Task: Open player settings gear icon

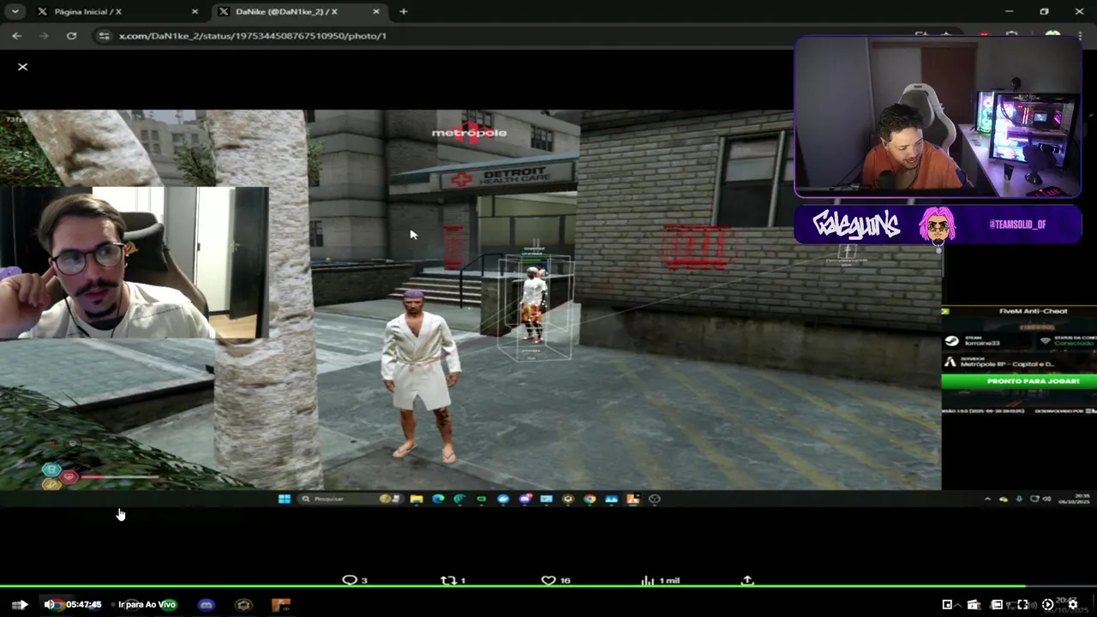Action: click(x=1072, y=604)
